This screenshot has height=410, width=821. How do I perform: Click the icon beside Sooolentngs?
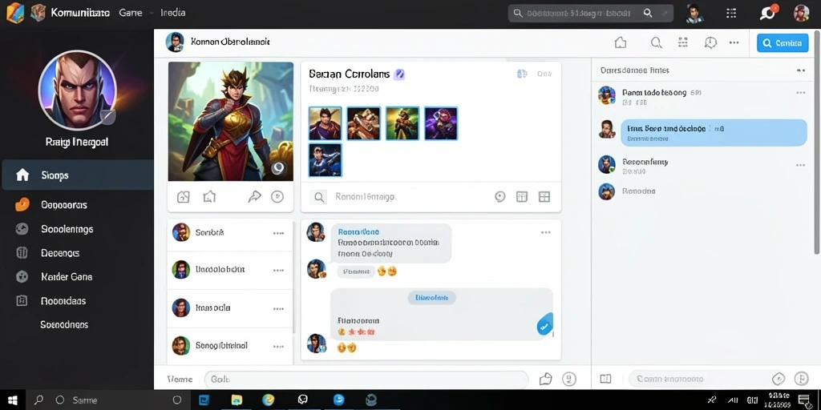(22, 228)
